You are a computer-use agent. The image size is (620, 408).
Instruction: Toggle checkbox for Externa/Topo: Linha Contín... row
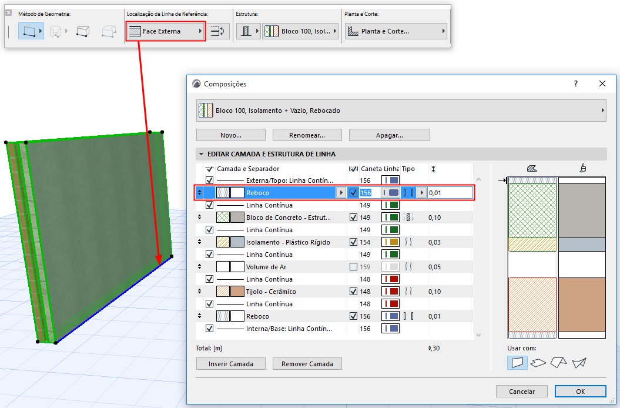point(210,180)
